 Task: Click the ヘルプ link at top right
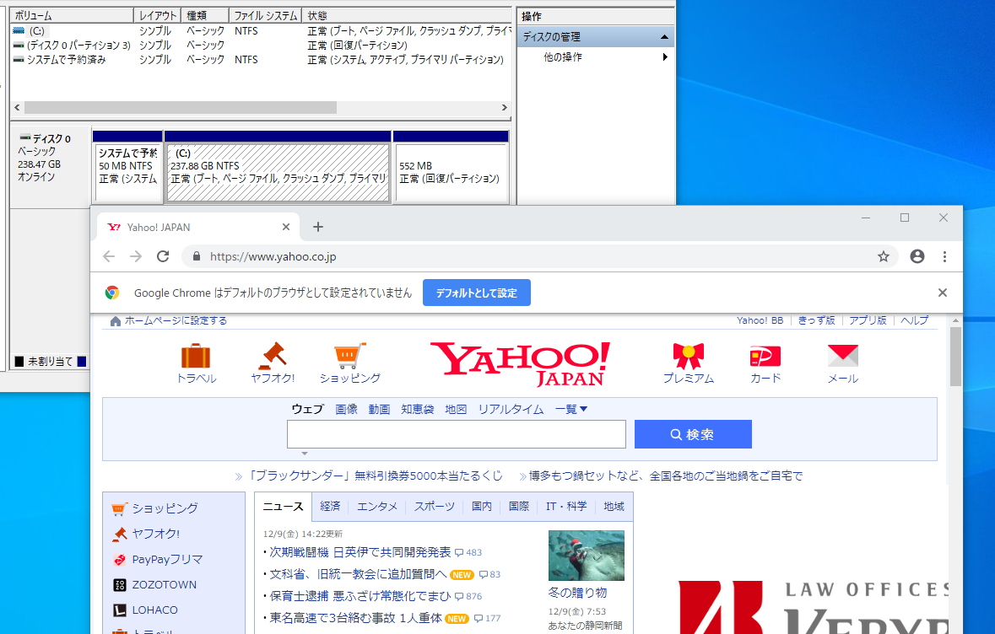pyautogui.click(x=914, y=321)
